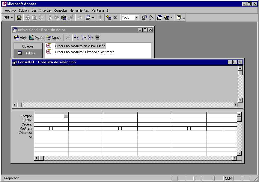Click the Delete X icon in database window
The width and height of the screenshot is (259, 182).
(x=67, y=38)
